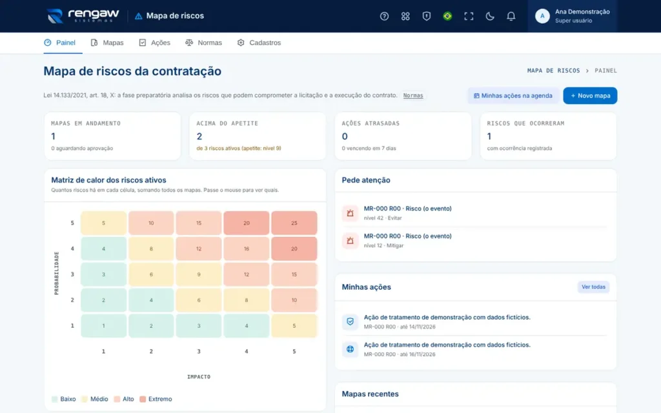
Task: Click heat matrix cell value 8 in row 4
Action: click(x=151, y=248)
